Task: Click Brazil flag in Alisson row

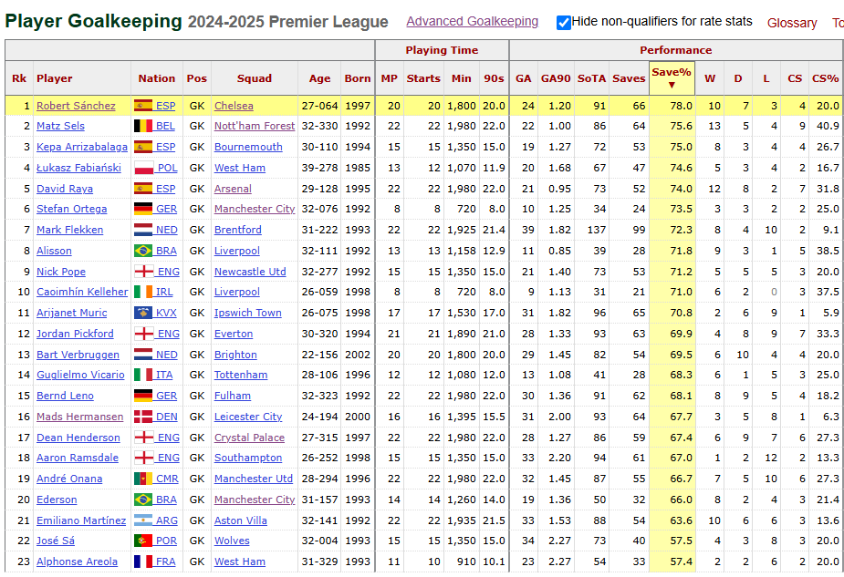Action: click(143, 251)
